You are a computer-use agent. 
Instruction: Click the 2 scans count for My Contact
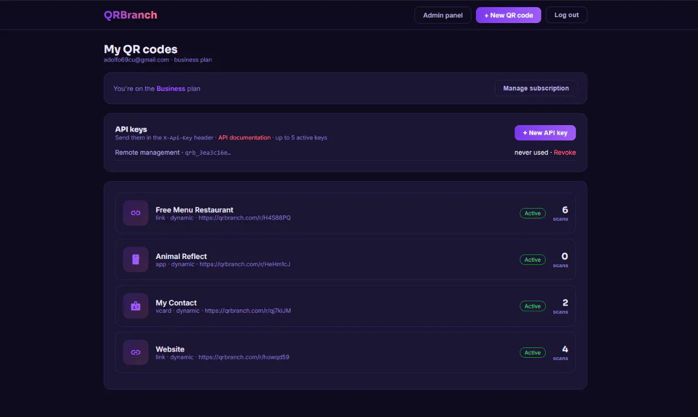pos(561,306)
